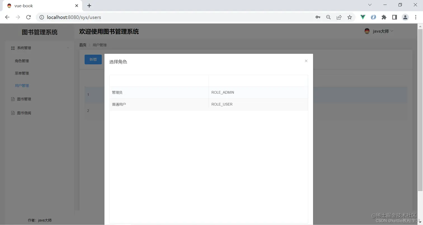Click the share icon in browser toolbar
This screenshot has height=225, width=423.
click(339, 17)
